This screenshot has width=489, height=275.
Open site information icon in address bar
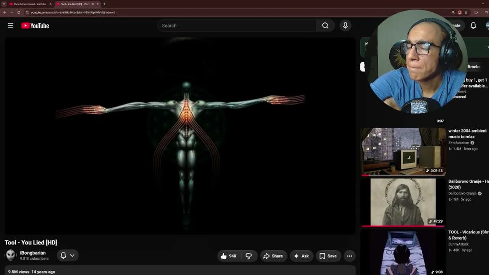[27, 12]
